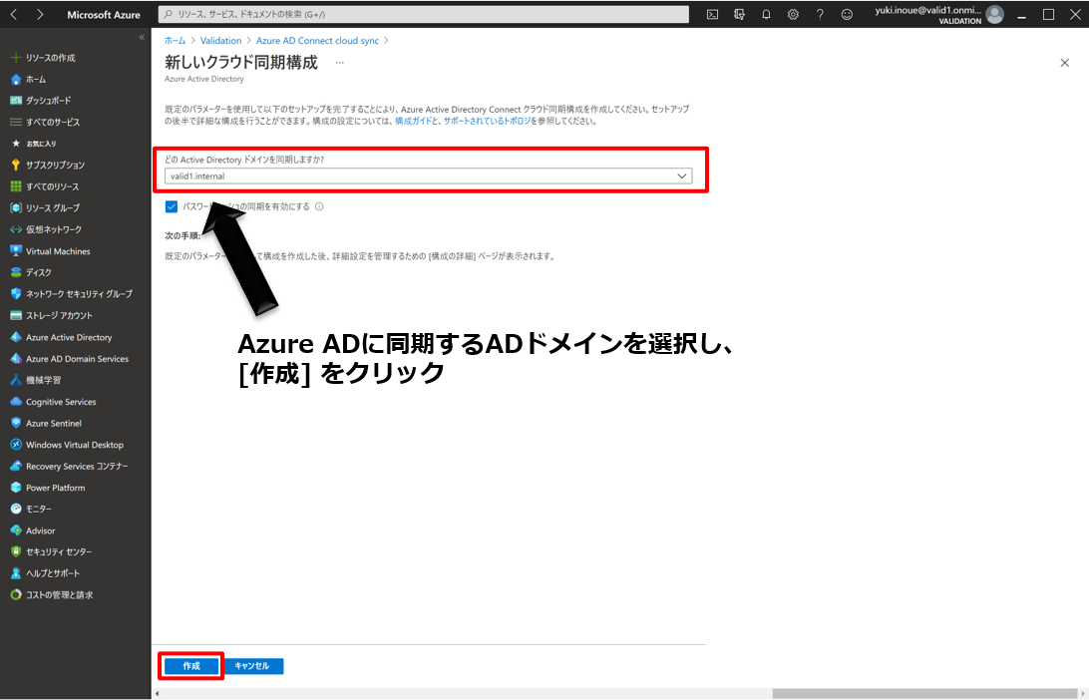Click the Power Platform sidebar icon

click(x=16, y=489)
